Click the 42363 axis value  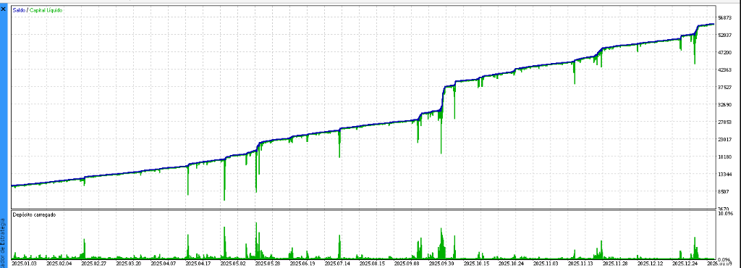(724, 70)
